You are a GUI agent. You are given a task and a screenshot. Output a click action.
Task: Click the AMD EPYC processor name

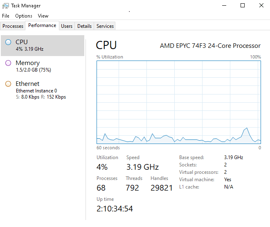pos(210,46)
